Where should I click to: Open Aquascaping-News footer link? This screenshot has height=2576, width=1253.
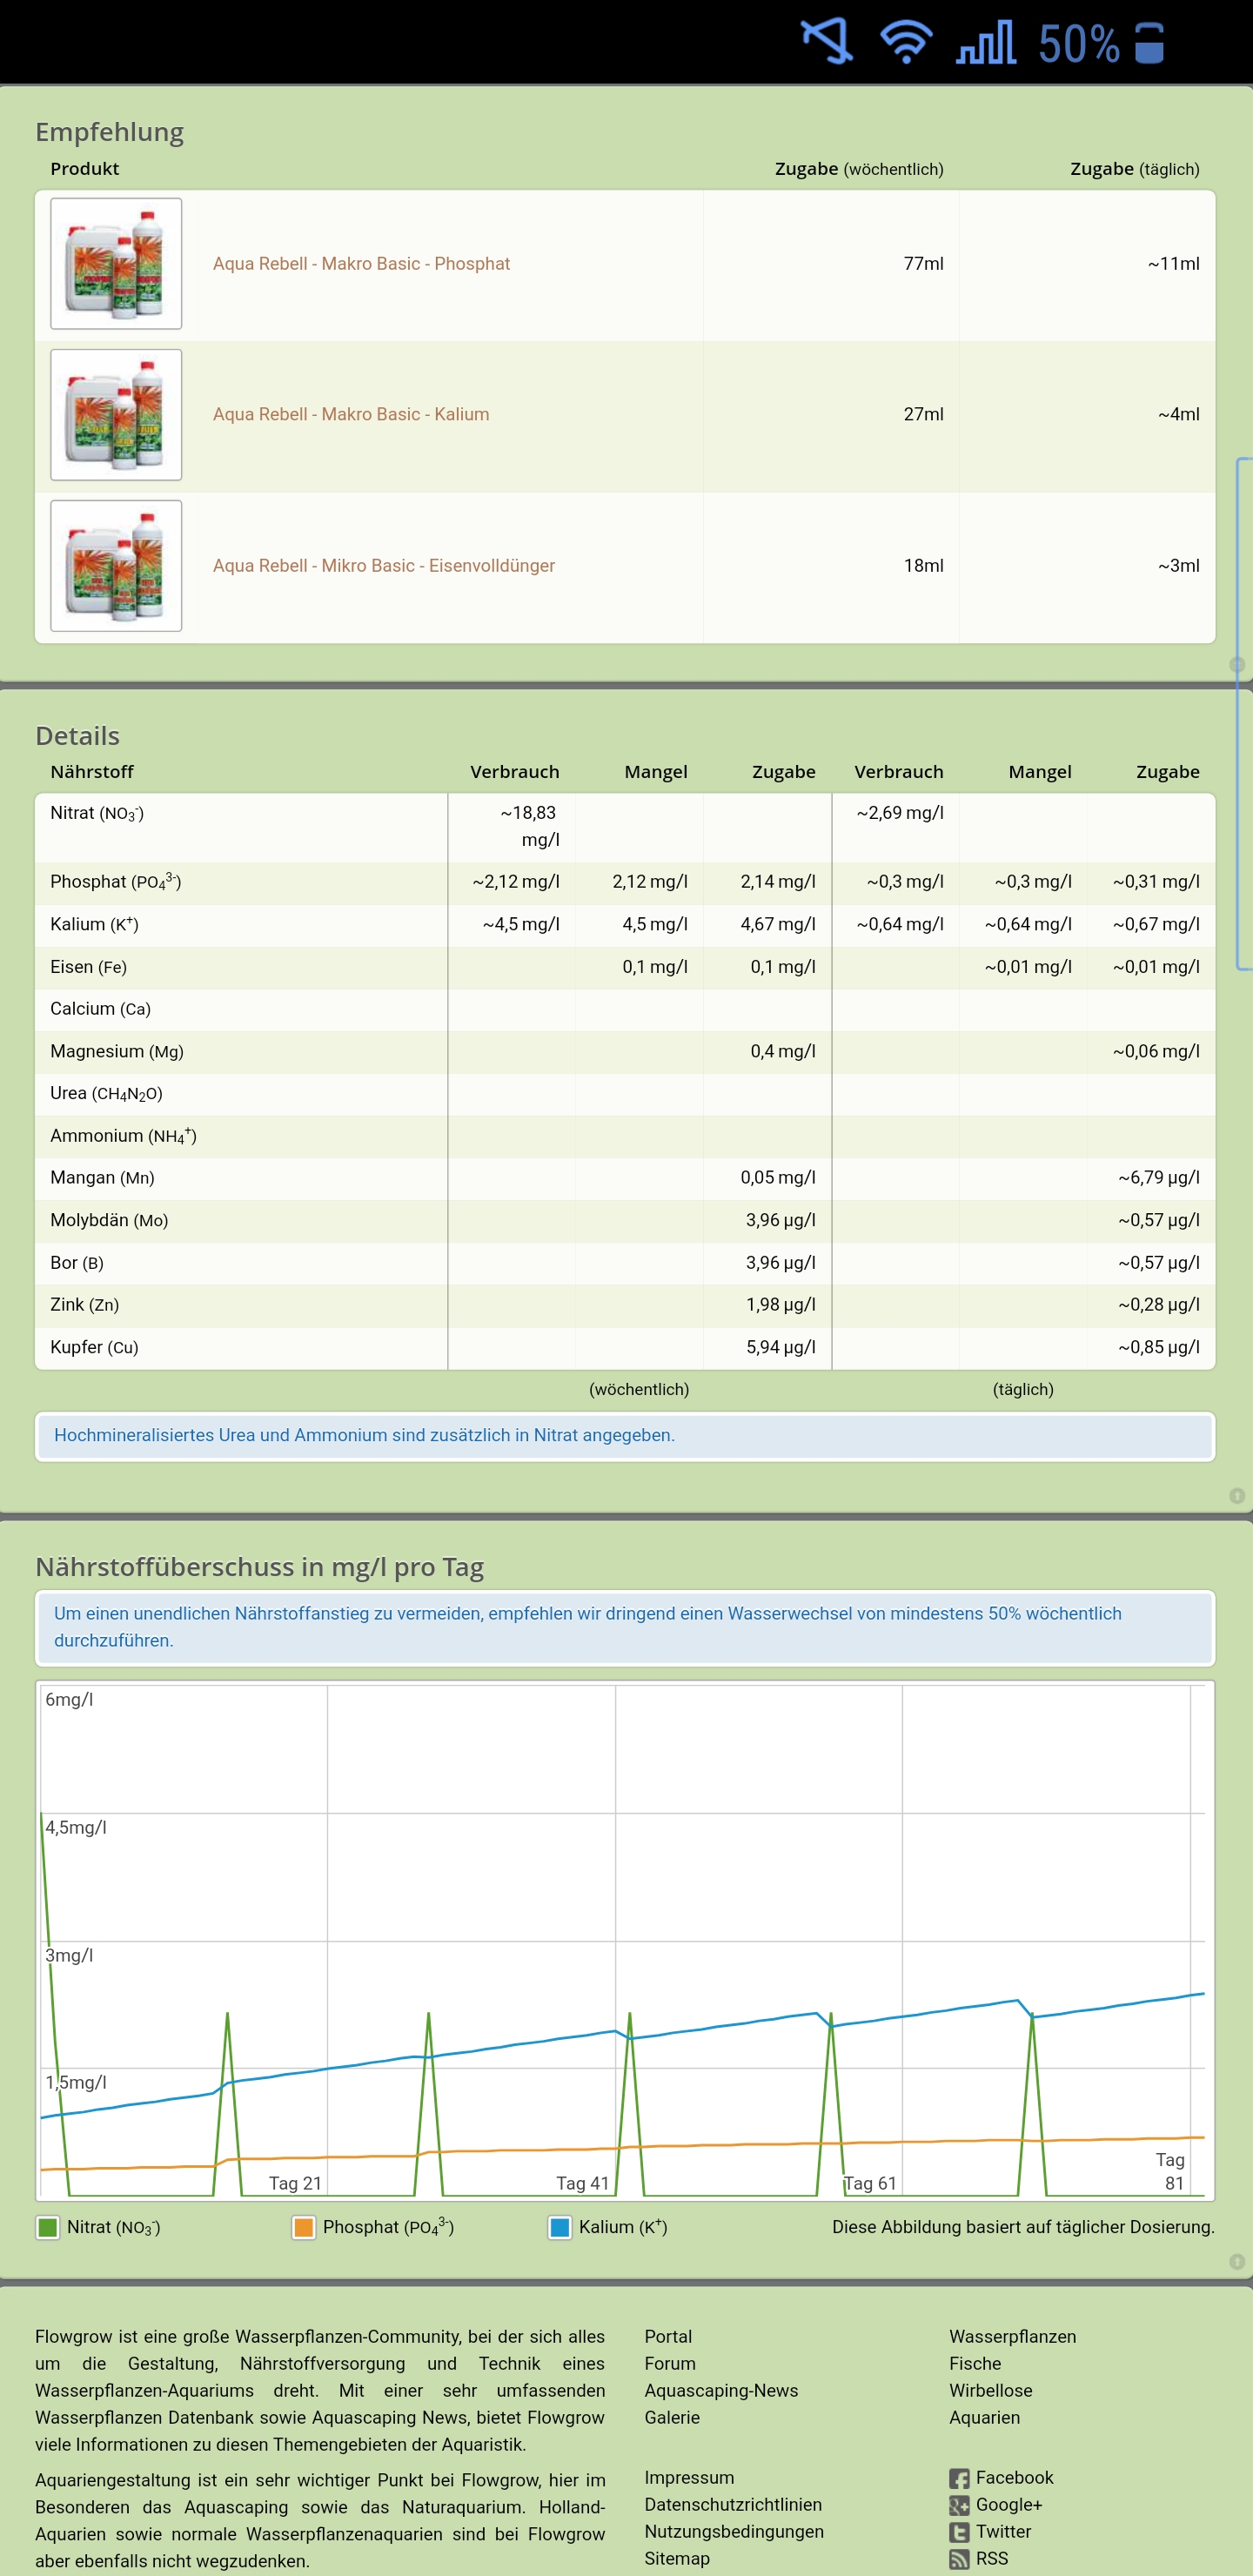pyautogui.click(x=721, y=2390)
